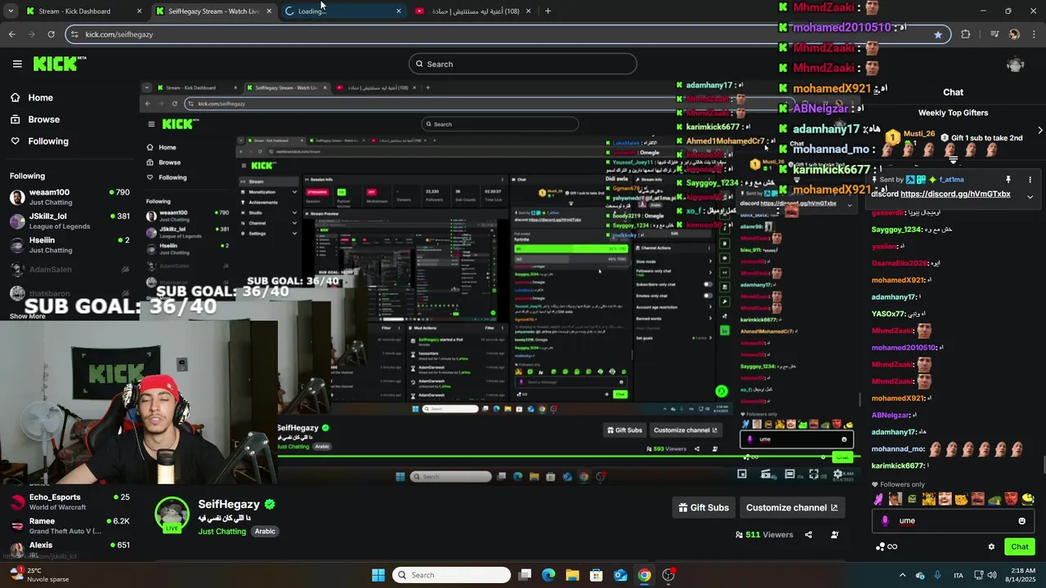This screenshot has height=588, width=1046.
Task: Open the emoji picker
Action: [x=1021, y=521]
